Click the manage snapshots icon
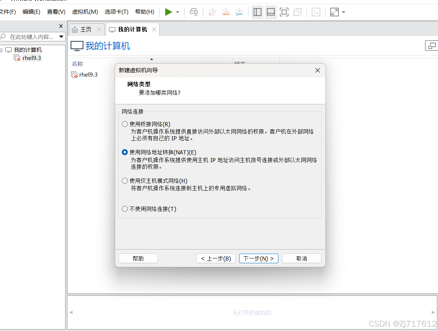The height and width of the screenshot is (331, 438). click(x=239, y=12)
